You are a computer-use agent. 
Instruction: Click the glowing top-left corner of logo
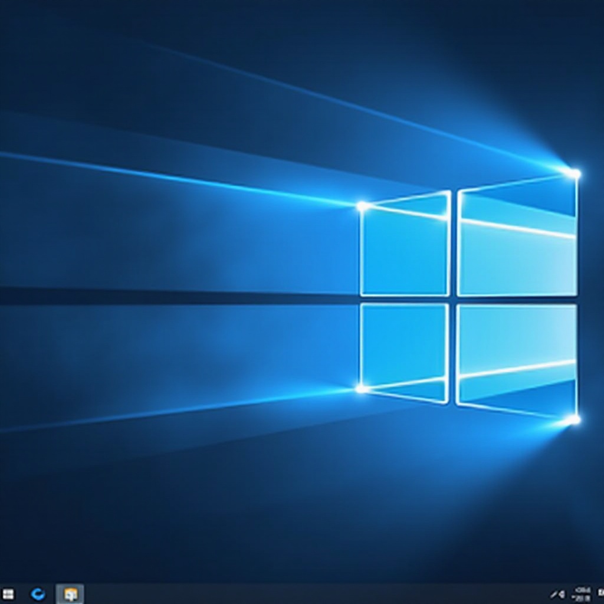(362, 206)
